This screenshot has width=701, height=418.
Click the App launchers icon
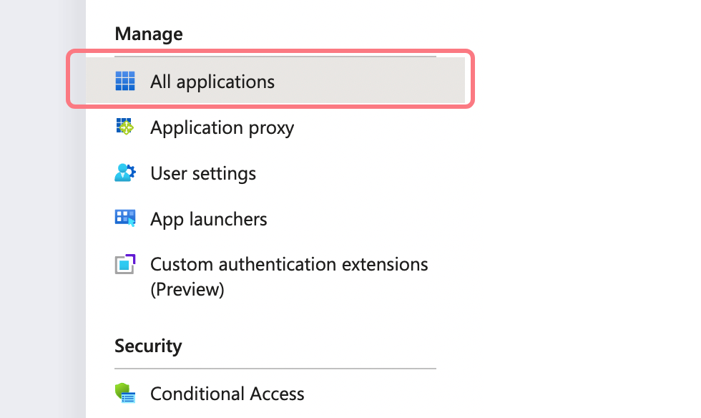click(125, 219)
